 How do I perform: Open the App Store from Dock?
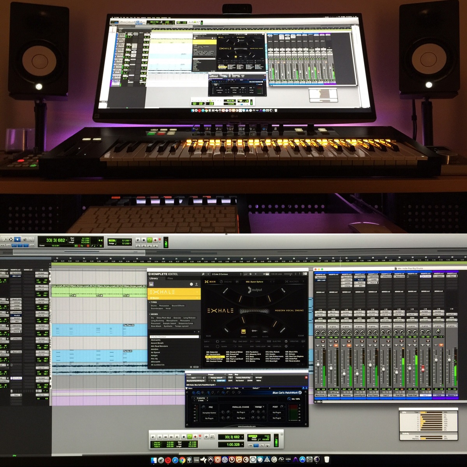pyautogui.click(x=302, y=460)
